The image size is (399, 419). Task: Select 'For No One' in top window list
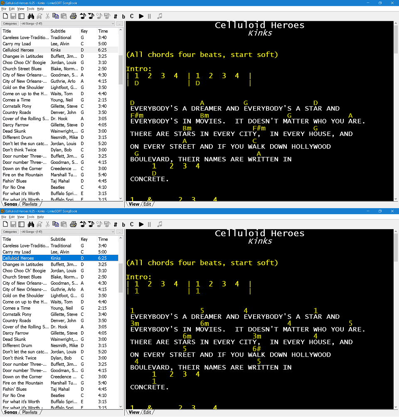60,187
